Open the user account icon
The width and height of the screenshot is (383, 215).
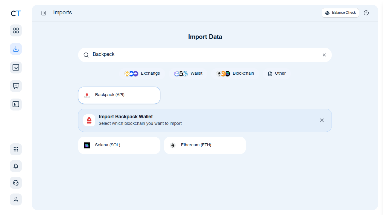click(x=16, y=199)
